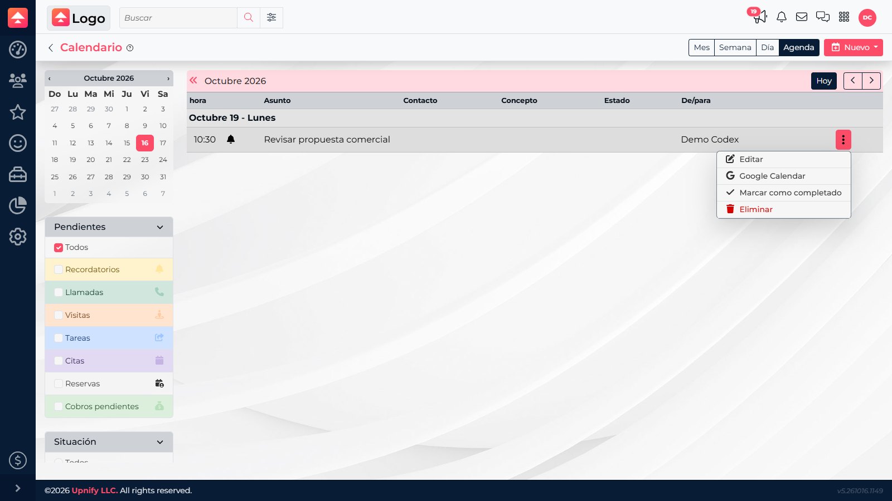Screen dimensions: 892x501
Task: Open the pie chart reports icon
Action: coord(18,205)
